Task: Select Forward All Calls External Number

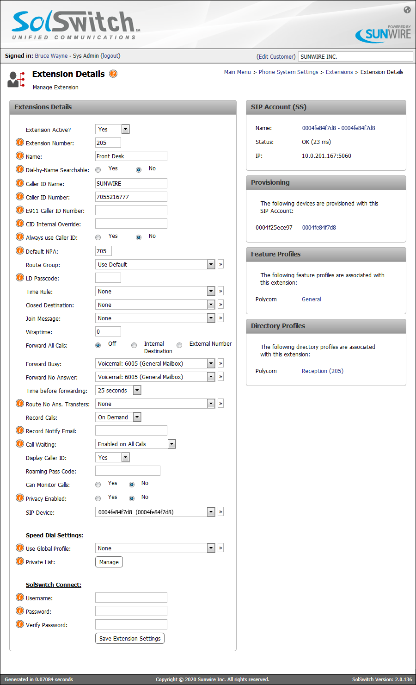Action: click(179, 345)
